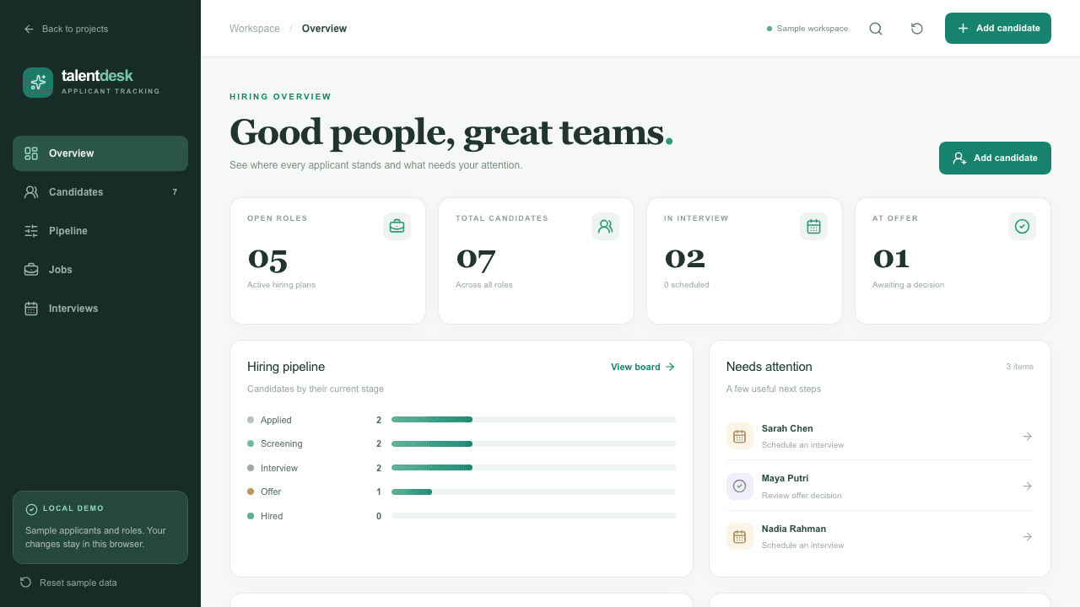Click the refresh icon in the top bar
Image resolution: width=1080 pixels, height=607 pixels.
pyautogui.click(x=917, y=29)
